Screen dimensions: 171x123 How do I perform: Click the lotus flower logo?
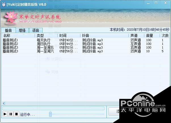(11, 18)
